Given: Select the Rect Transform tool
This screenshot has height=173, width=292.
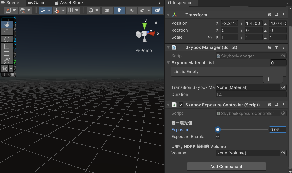Looking at the screenshot, I should pyautogui.click(x=7, y=54).
